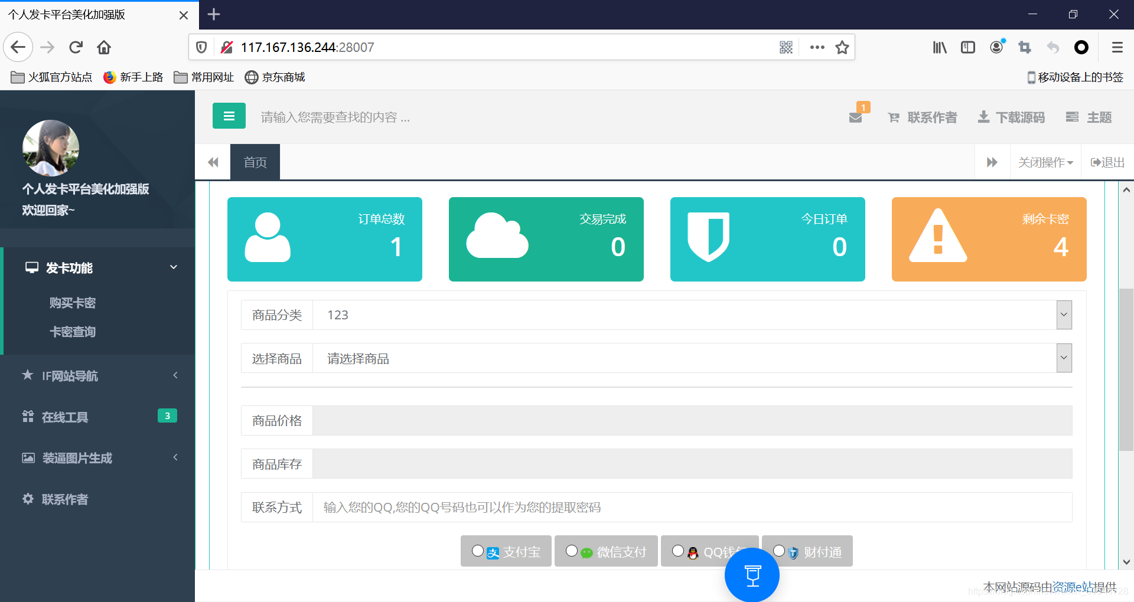
Task: Click the user icon on 订单总数 card
Action: pyautogui.click(x=268, y=237)
